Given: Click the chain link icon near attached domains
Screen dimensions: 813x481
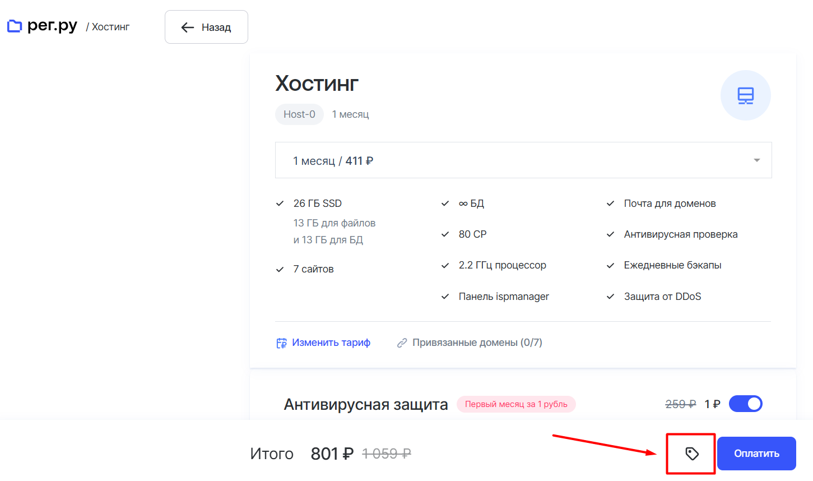Looking at the screenshot, I should [x=402, y=342].
